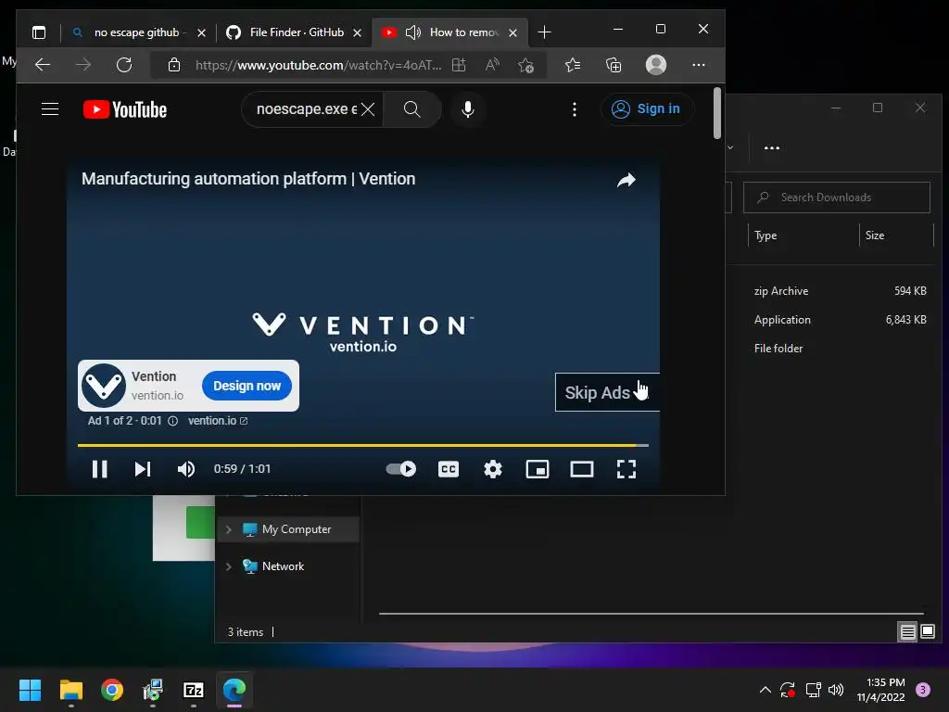949x712 pixels.
Task: Refresh the YouTube page
Action: pyautogui.click(x=124, y=65)
